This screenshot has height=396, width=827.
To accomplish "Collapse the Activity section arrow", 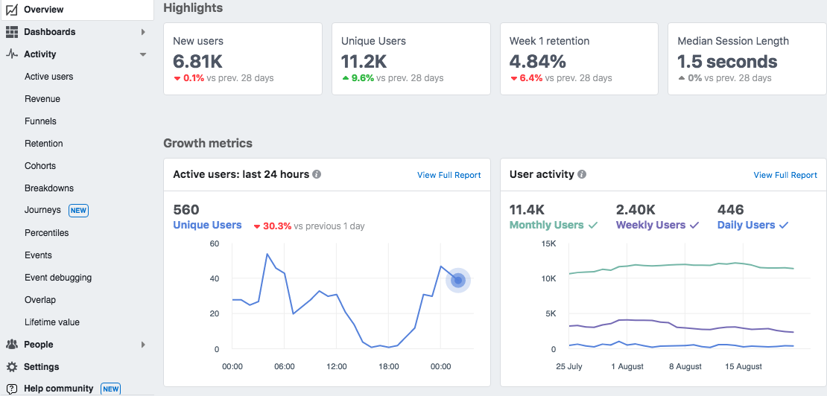I will click(x=143, y=54).
